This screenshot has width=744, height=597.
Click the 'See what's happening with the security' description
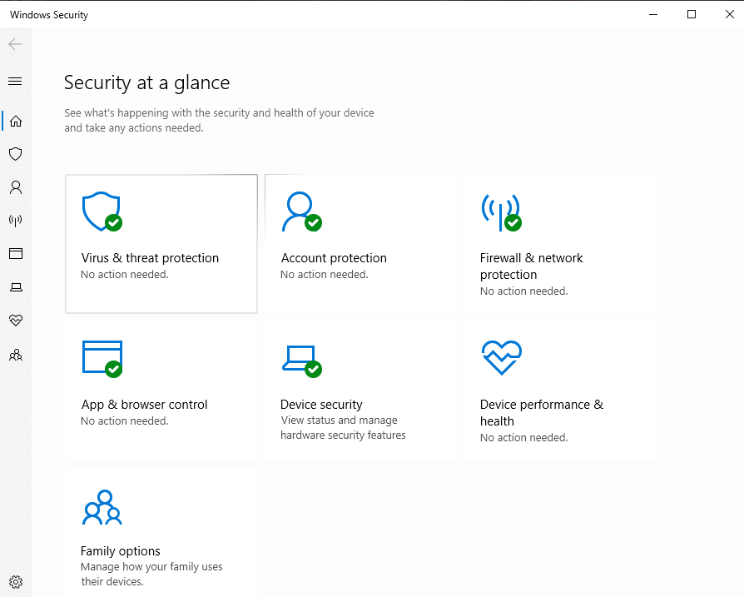click(219, 121)
